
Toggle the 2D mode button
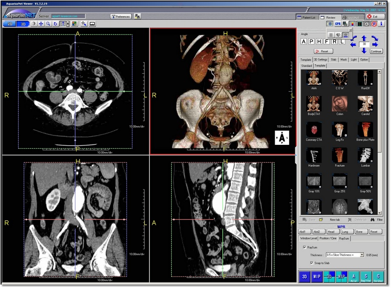[x=9, y=24]
